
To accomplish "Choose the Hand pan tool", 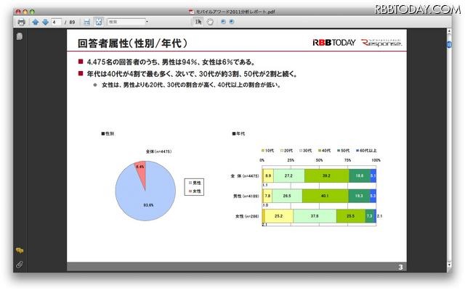I will click(x=210, y=22).
